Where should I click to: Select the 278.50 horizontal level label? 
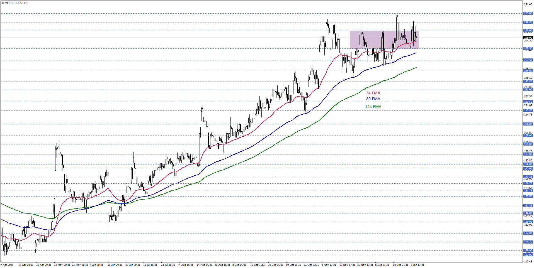(x=528, y=23)
